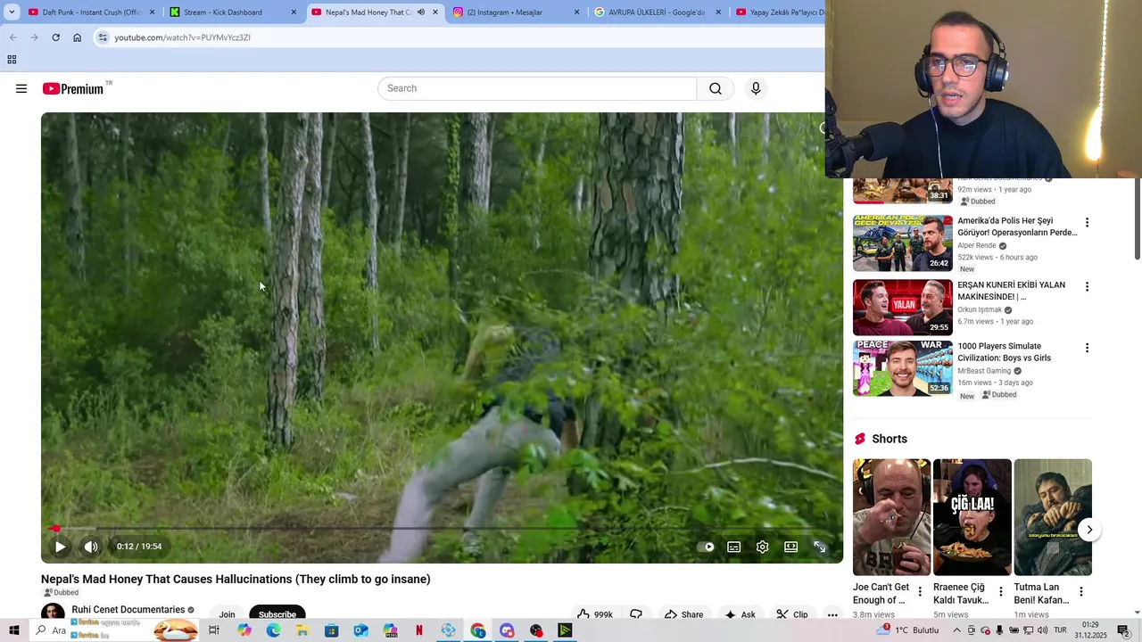Open player settings gear
Image resolution: width=1142 pixels, height=642 pixels.
pos(763,547)
